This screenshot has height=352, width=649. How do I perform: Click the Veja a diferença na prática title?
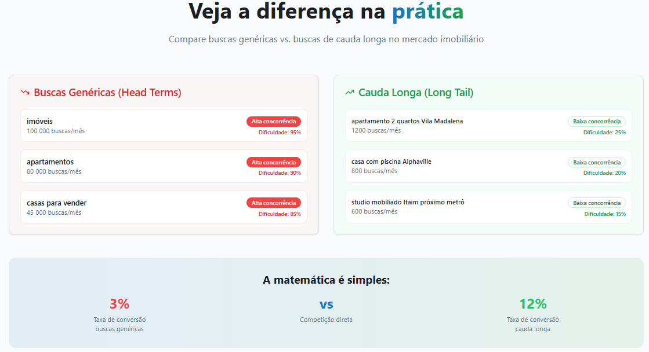coord(325,12)
